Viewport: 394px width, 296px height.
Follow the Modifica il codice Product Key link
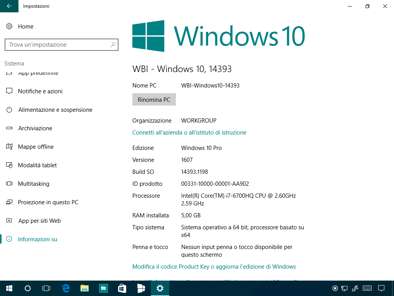[x=214, y=267]
